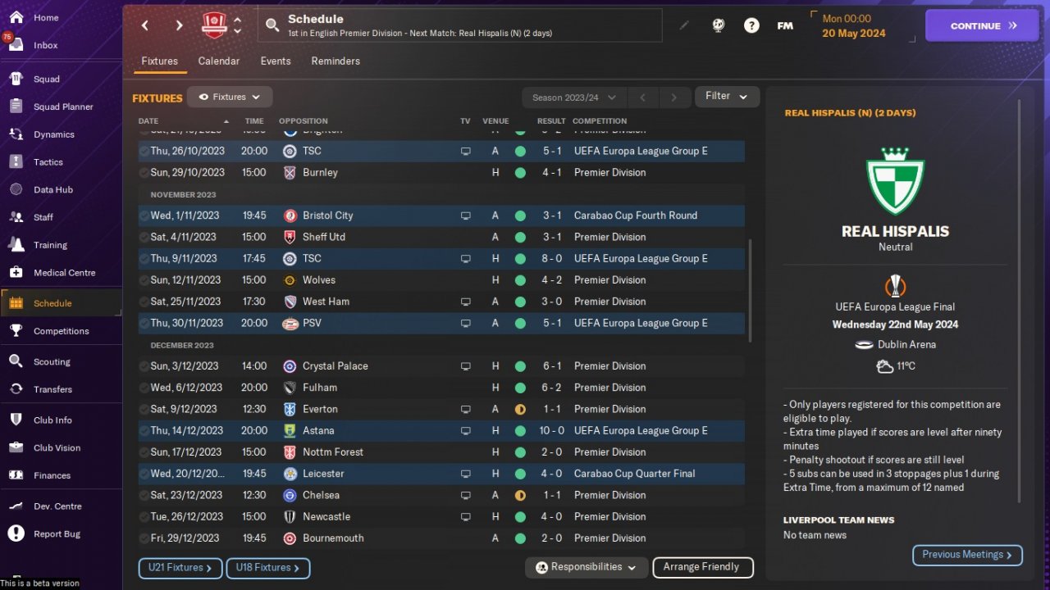The width and height of the screenshot is (1050, 590).
Task: Click the FM logo menu icon
Action: (785, 25)
